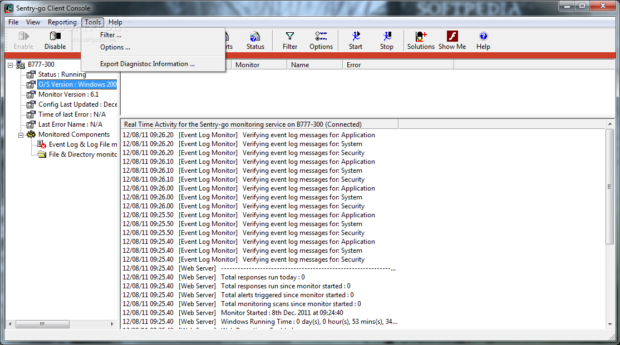This screenshot has height=345, width=620.
Task: Click activity log scroll up arrow
Action: [609, 124]
